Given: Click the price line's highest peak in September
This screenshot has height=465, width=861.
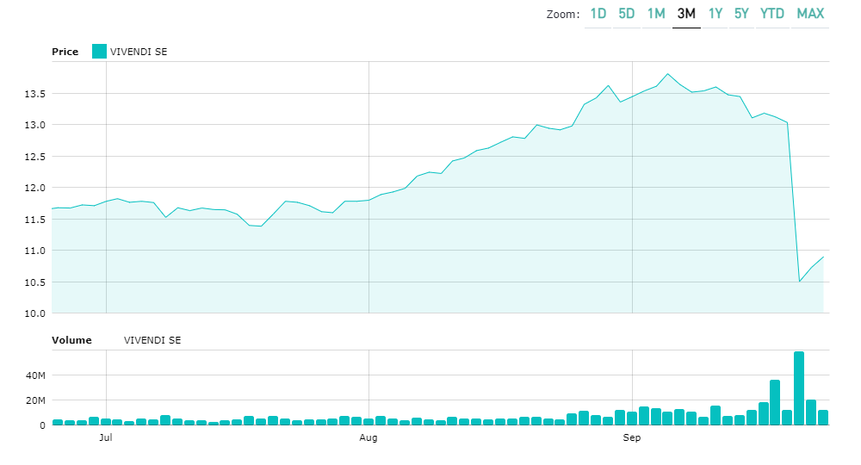Looking at the screenshot, I should pyautogui.click(x=667, y=74).
